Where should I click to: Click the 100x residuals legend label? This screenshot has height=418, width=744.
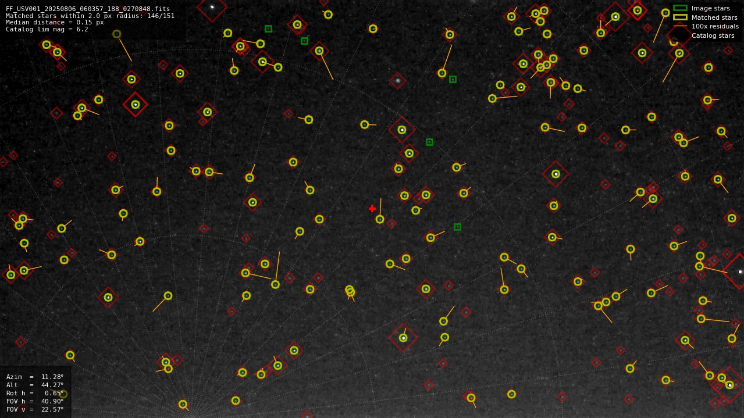coord(715,26)
